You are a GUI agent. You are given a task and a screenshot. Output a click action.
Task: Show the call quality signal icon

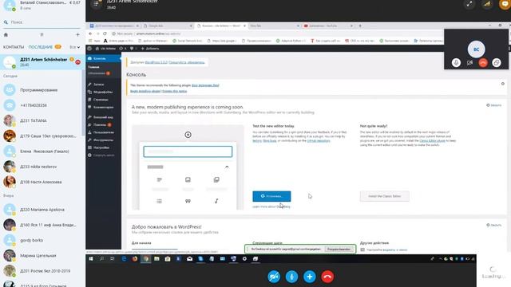coord(487,4)
